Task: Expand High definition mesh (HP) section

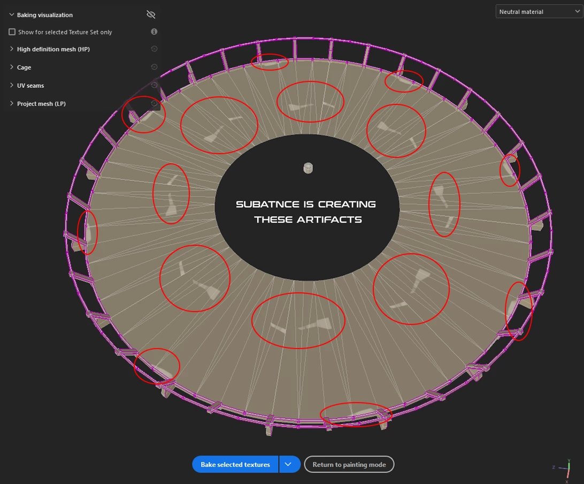Action: coord(12,49)
